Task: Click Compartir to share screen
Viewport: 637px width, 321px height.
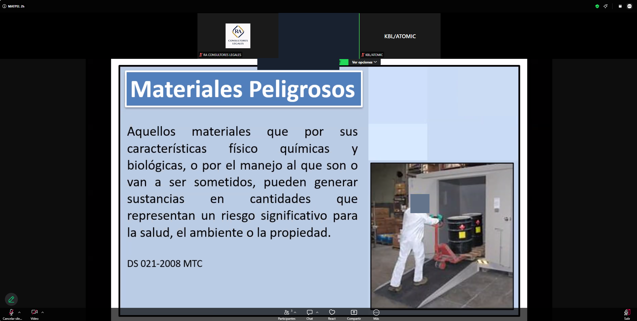Action: [x=354, y=315]
